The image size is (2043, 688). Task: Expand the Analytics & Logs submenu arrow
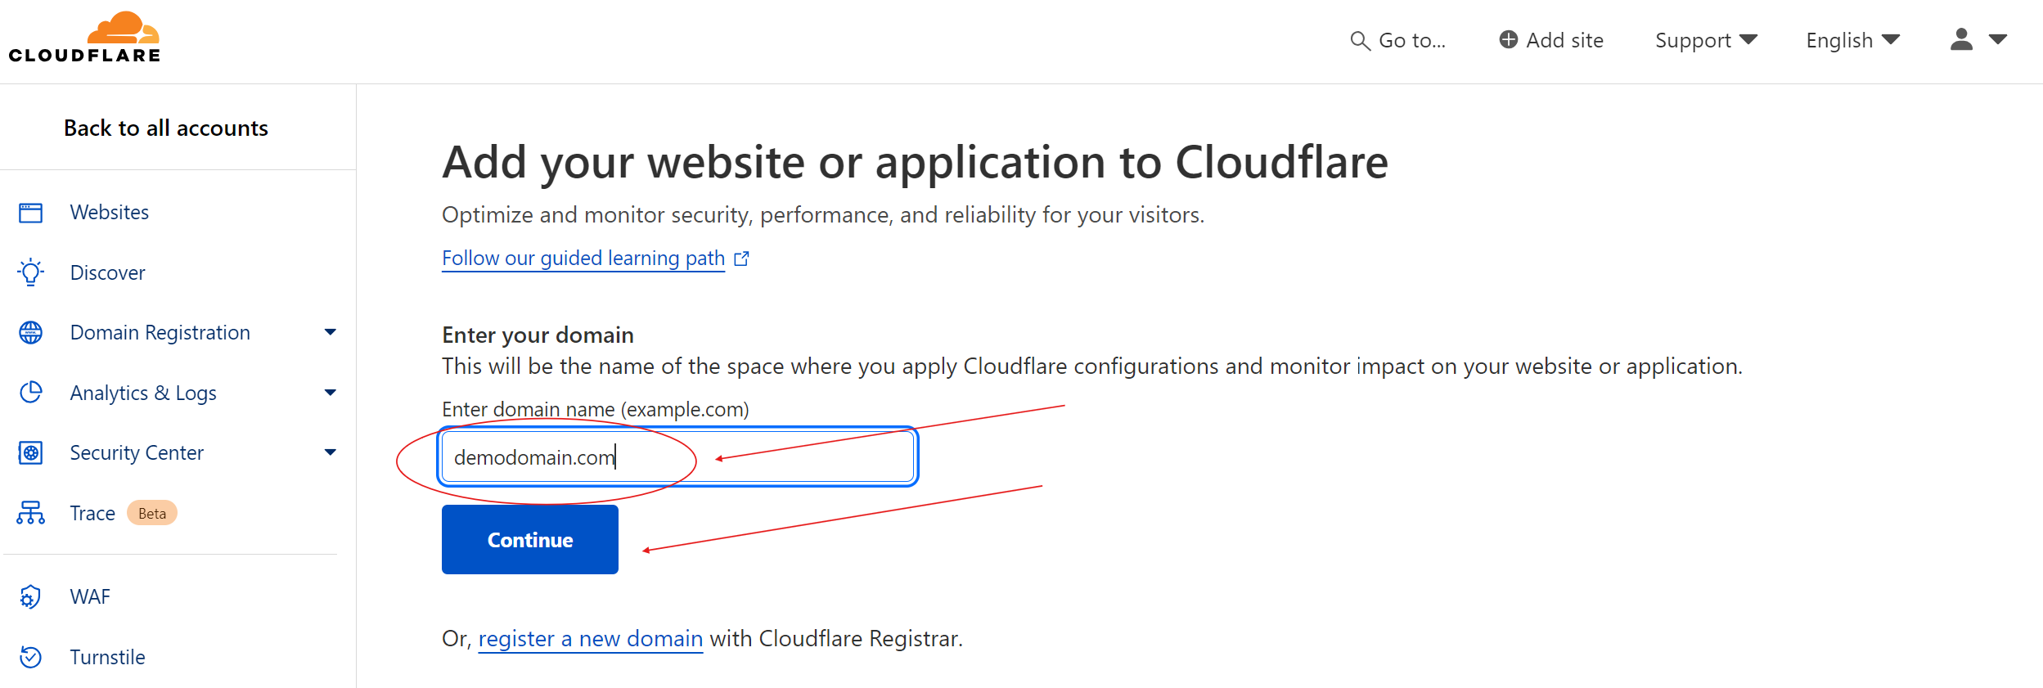click(x=331, y=393)
